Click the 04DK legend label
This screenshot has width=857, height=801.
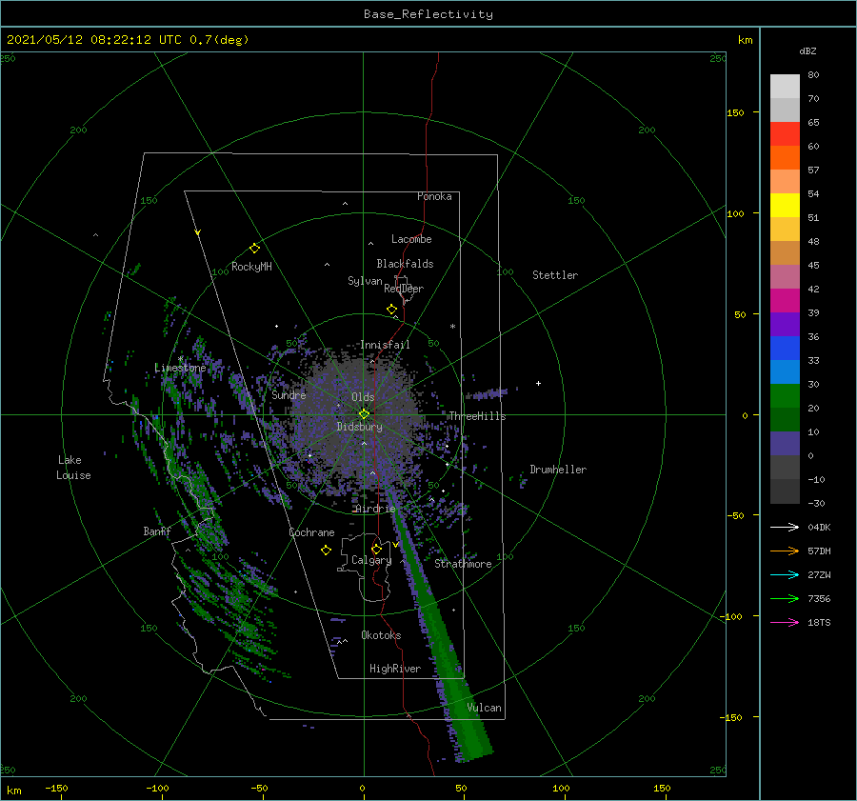819,527
